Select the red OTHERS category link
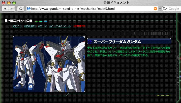 [79, 26]
